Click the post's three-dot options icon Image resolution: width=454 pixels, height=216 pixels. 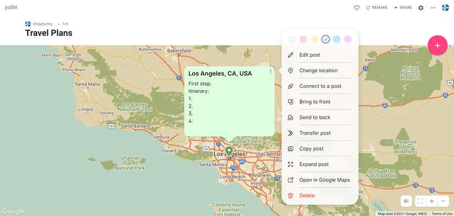pos(270,71)
